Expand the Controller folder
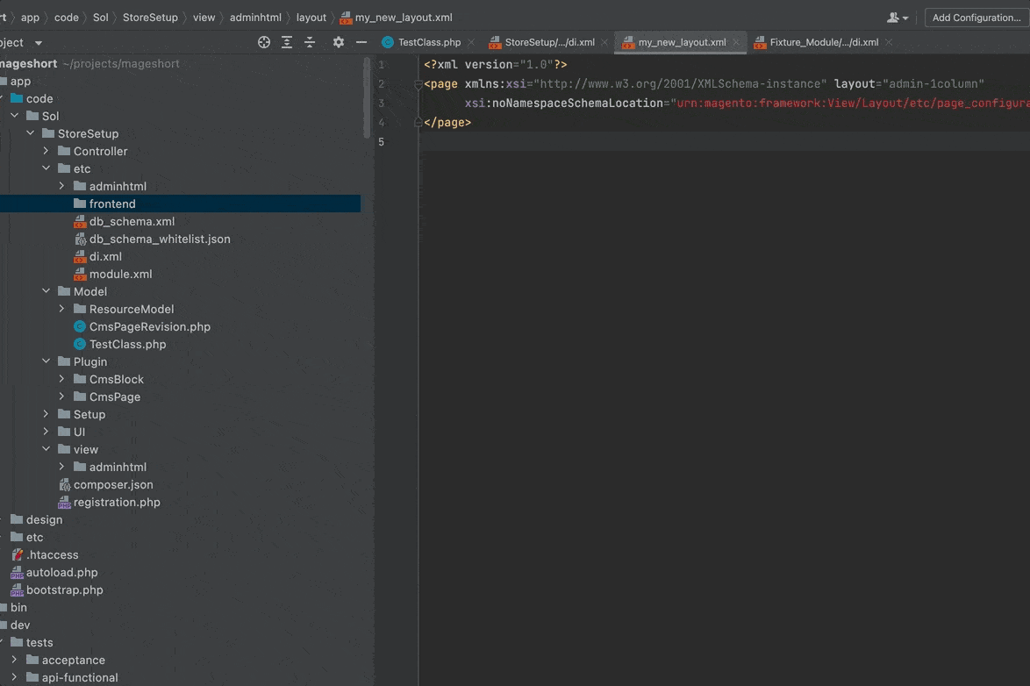This screenshot has height=686, width=1030. [x=46, y=151]
